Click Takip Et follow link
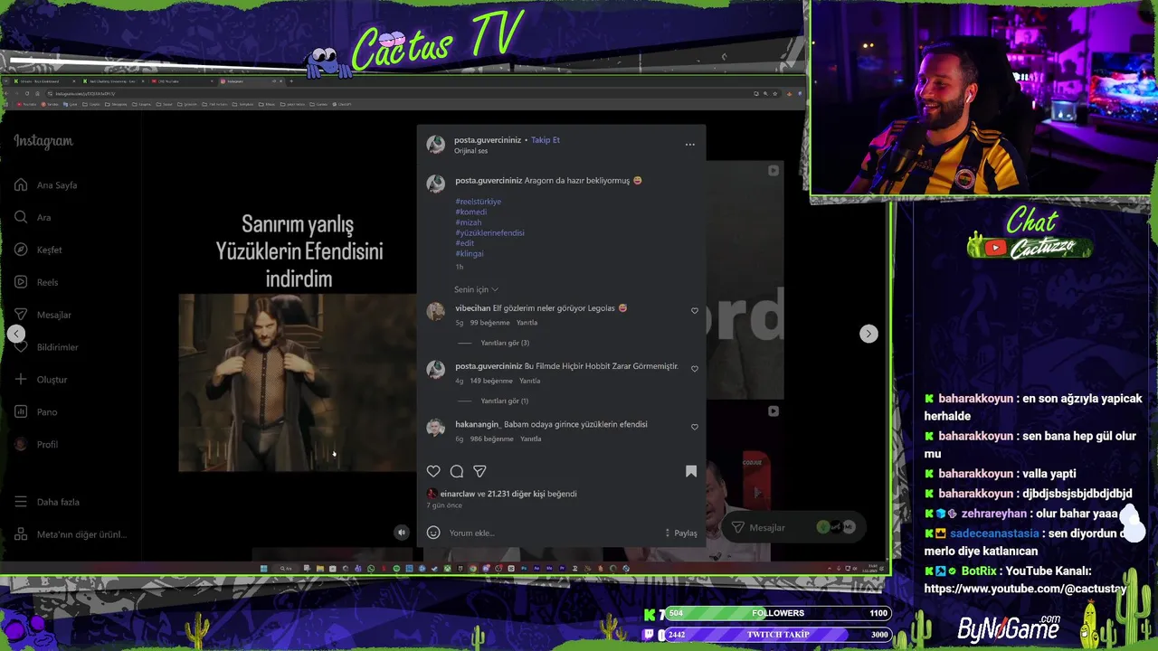The width and height of the screenshot is (1158, 651). click(546, 140)
